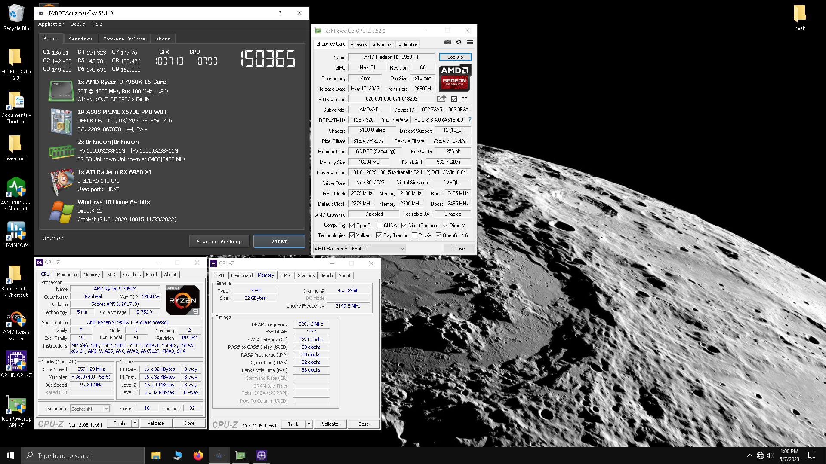826x464 pixels.
Task: Open Help menu in Aquamark
Action: click(x=97, y=24)
